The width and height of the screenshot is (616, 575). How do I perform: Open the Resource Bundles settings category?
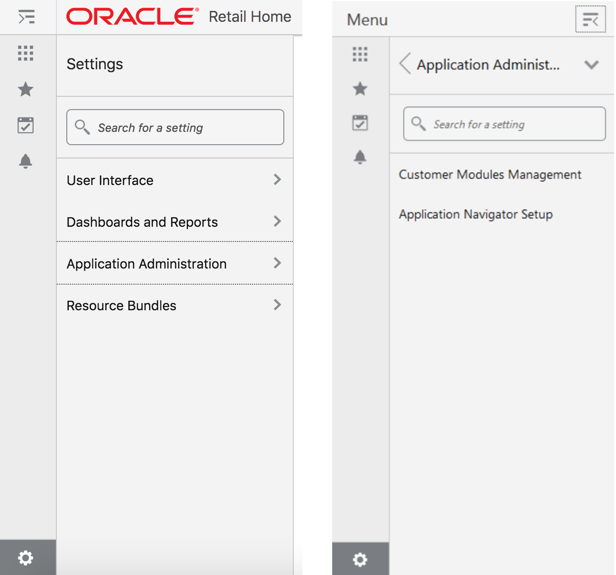pyautogui.click(x=174, y=305)
